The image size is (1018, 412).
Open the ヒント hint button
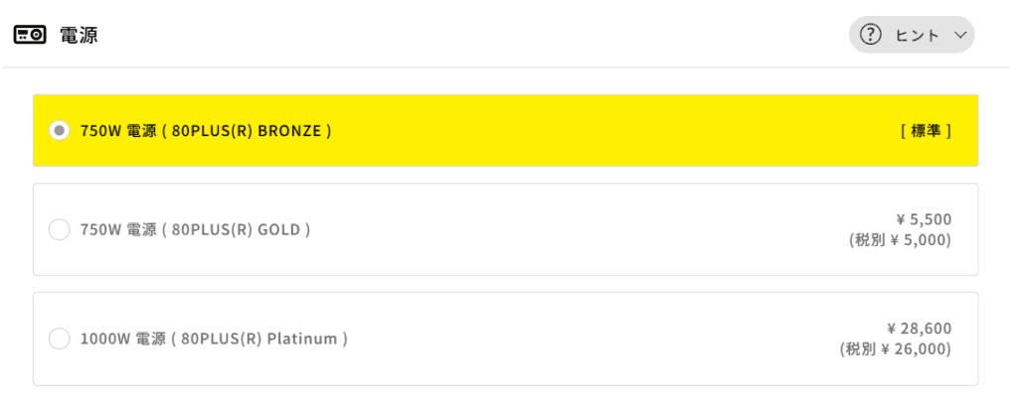coord(911,35)
